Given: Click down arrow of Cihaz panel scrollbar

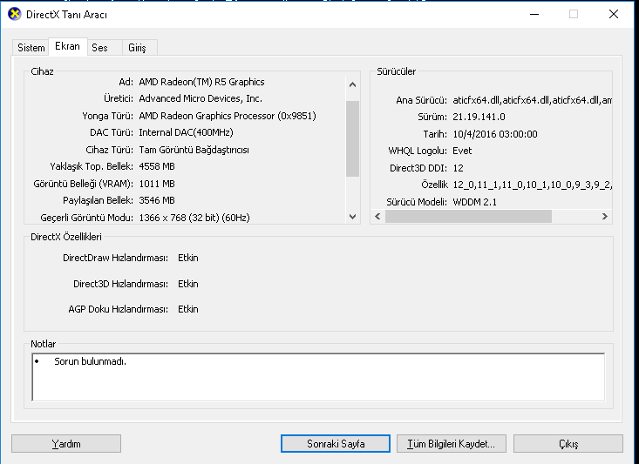Looking at the screenshot, I should click(353, 217).
